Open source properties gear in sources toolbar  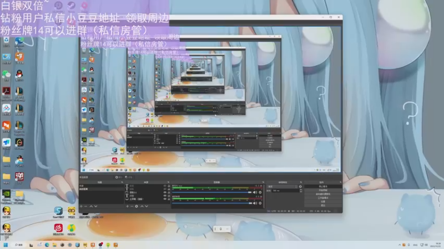(x=137, y=206)
